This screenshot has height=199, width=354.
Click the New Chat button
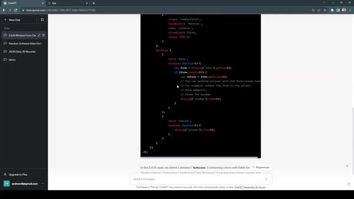pos(19,20)
